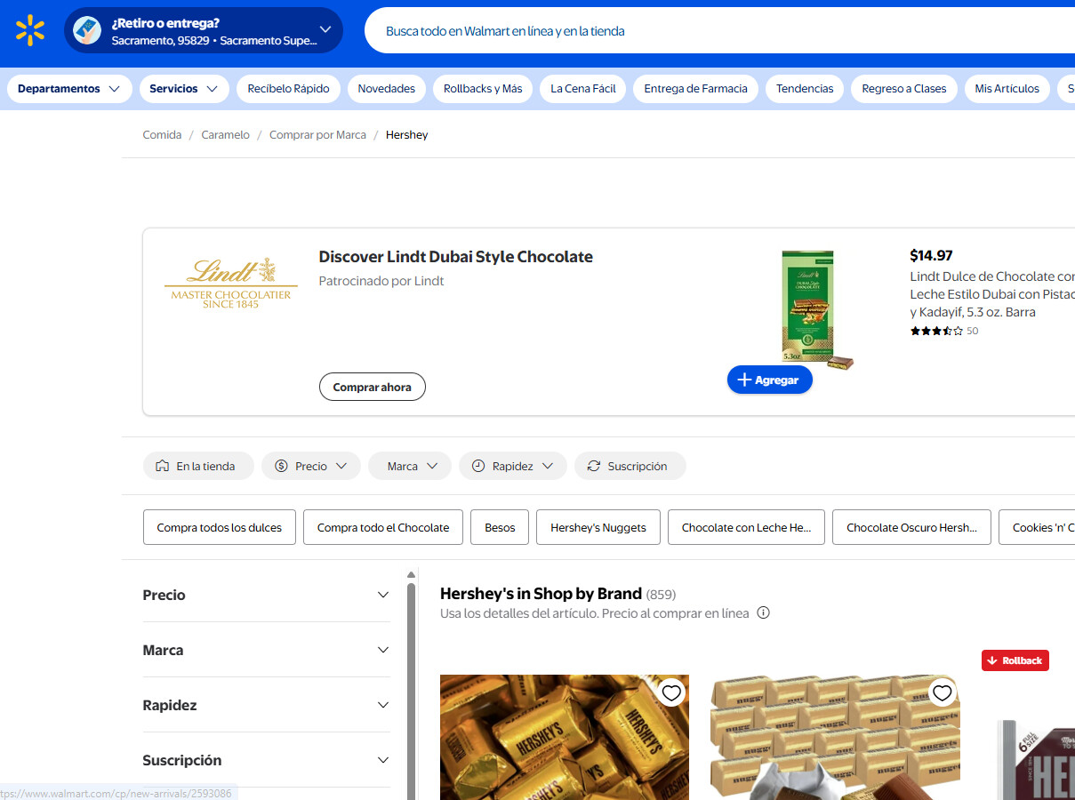The height and width of the screenshot is (800, 1075).
Task: Select the Besos category chip
Action: [500, 527]
